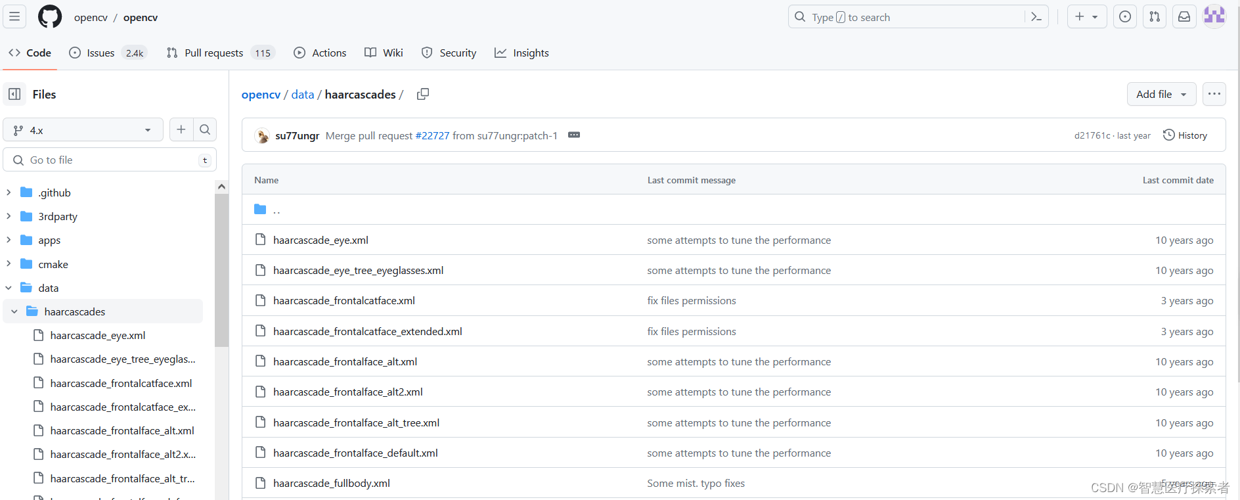Viewport: 1240px width, 500px height.
Task: Expand the apps folder chevron
Action: [9, 240]
